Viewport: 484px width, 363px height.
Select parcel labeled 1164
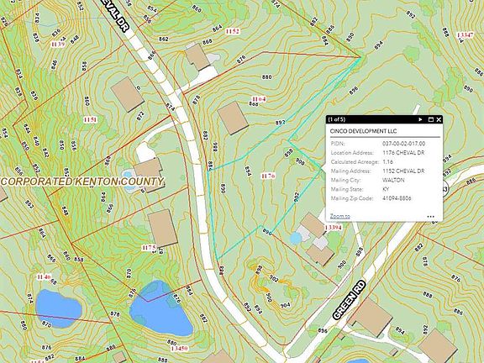tap(259, 99)
